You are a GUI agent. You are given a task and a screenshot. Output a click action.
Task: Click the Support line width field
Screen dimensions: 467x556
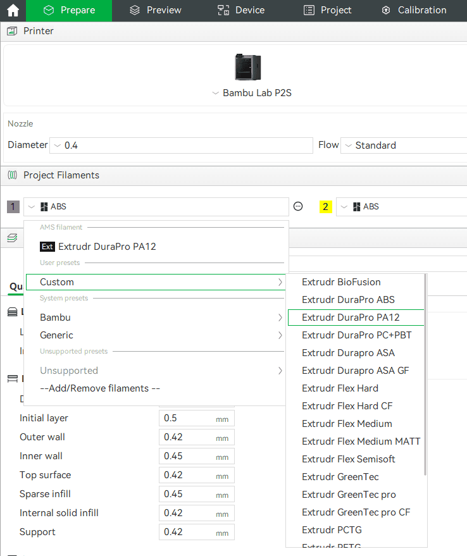click(x=197, y=532)
